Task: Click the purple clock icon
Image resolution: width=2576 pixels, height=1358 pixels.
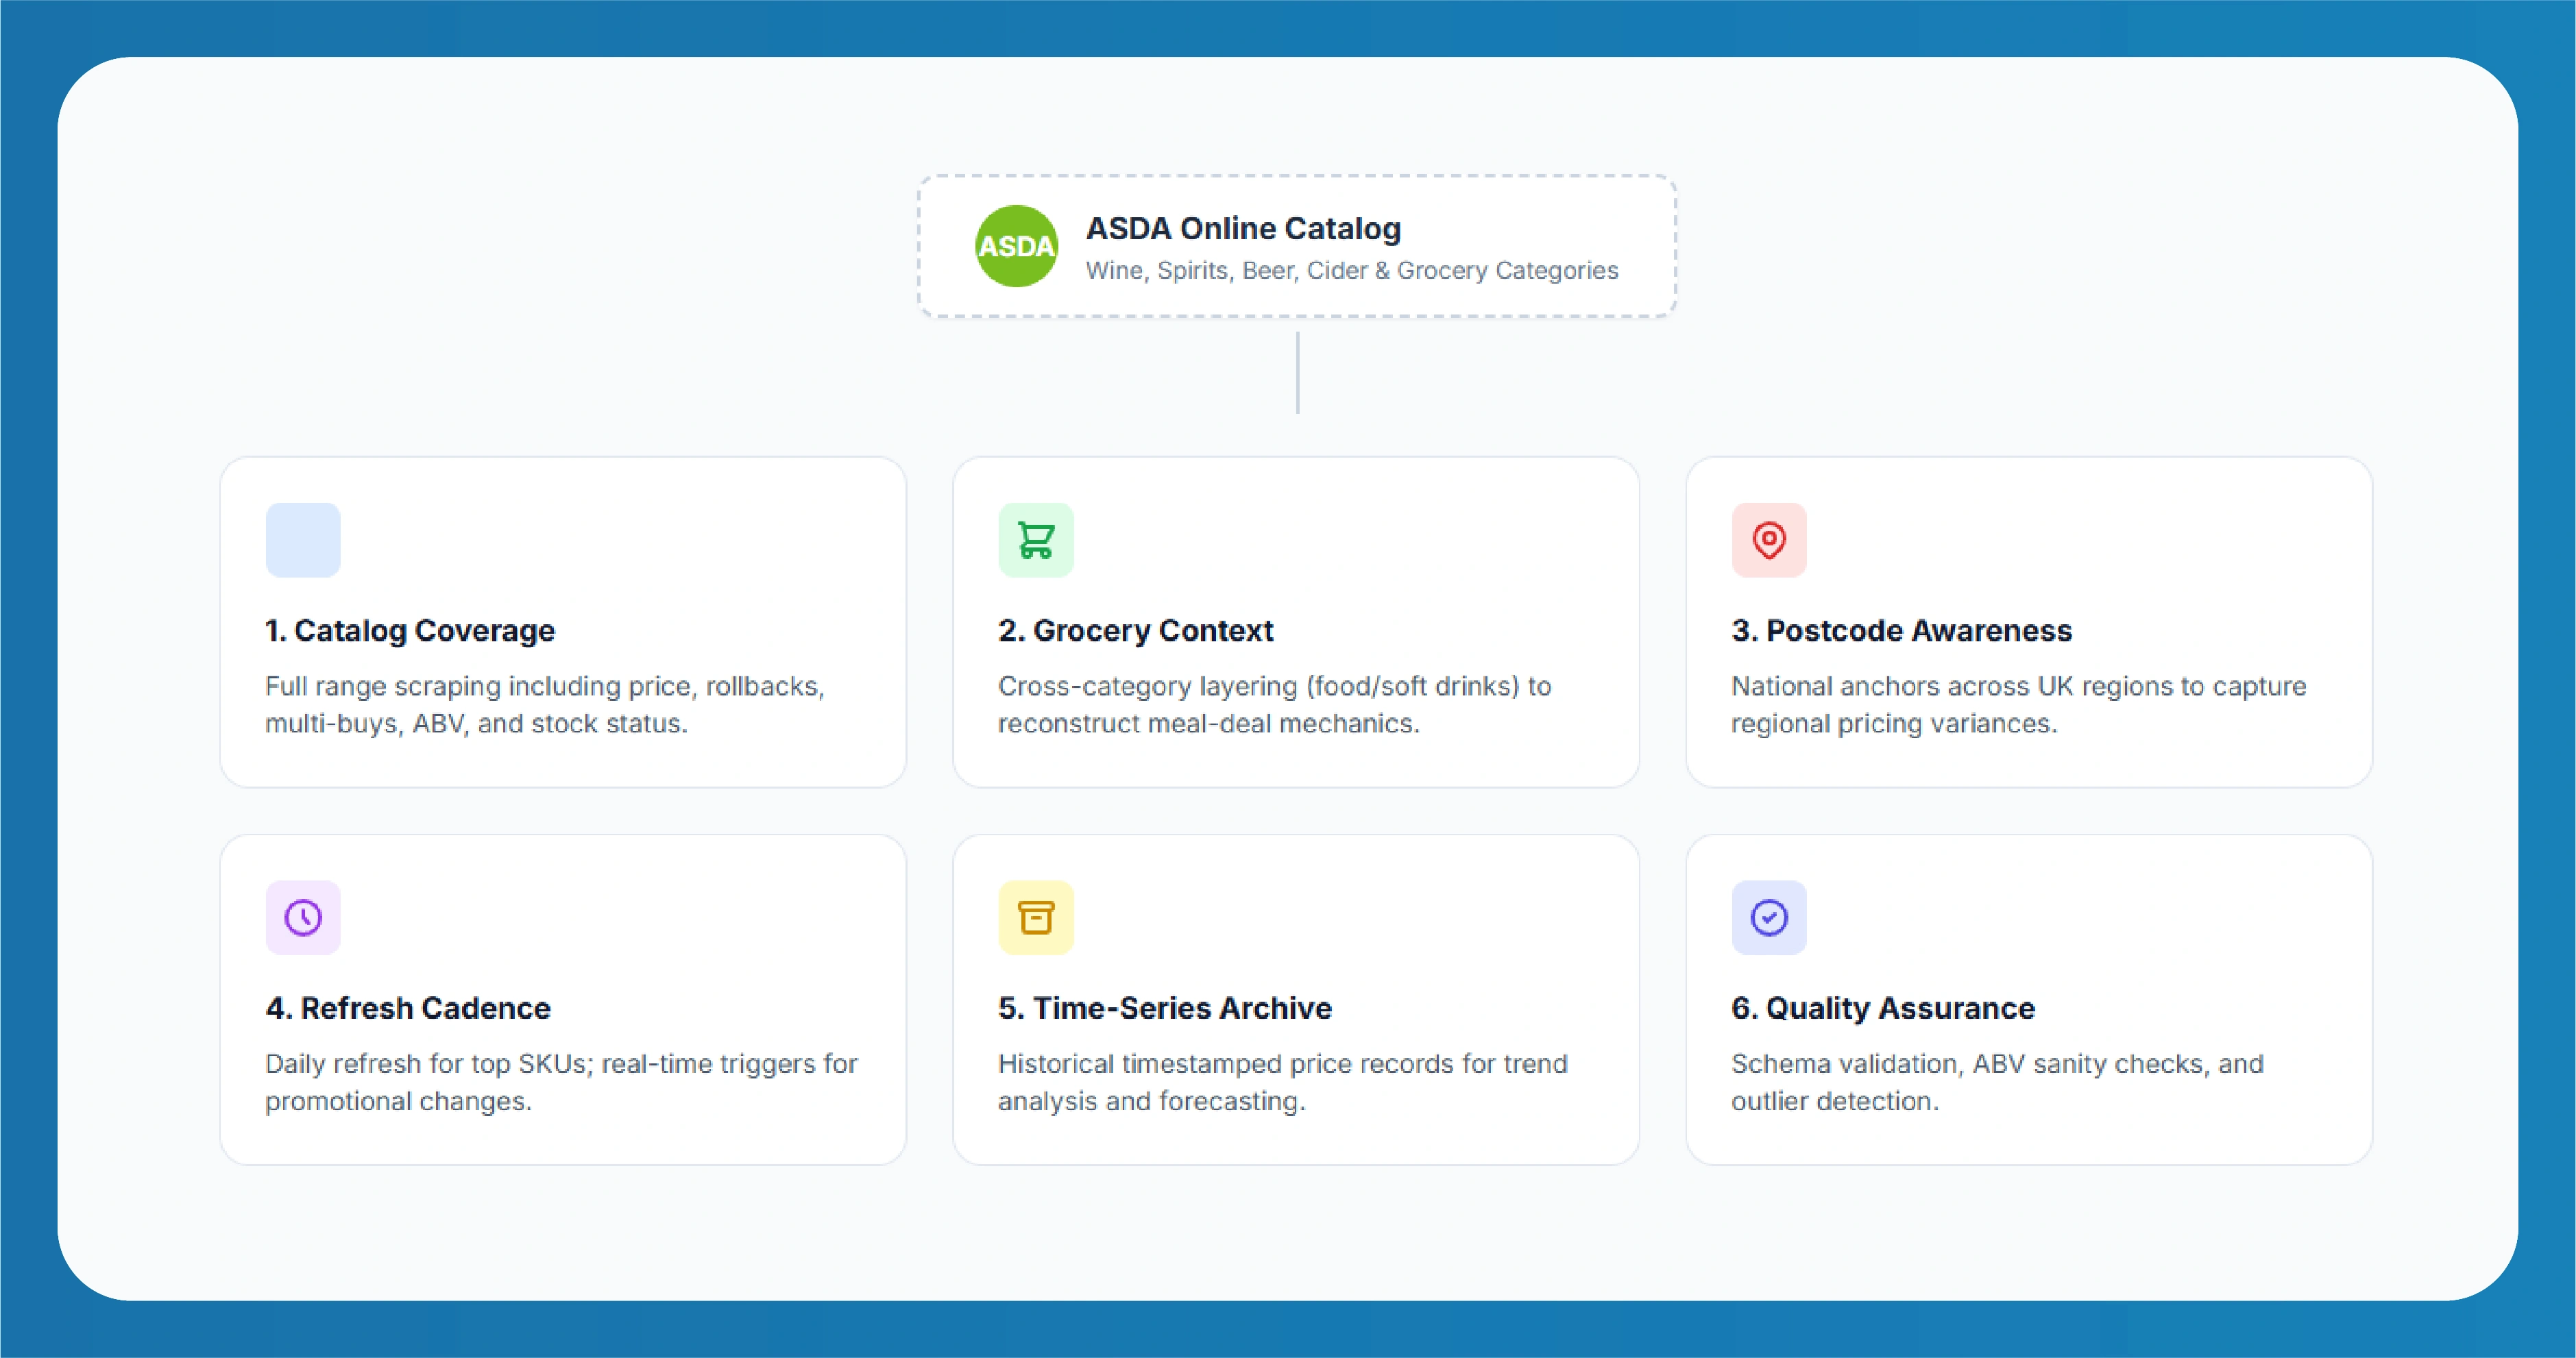Action: tap(303, 917)
